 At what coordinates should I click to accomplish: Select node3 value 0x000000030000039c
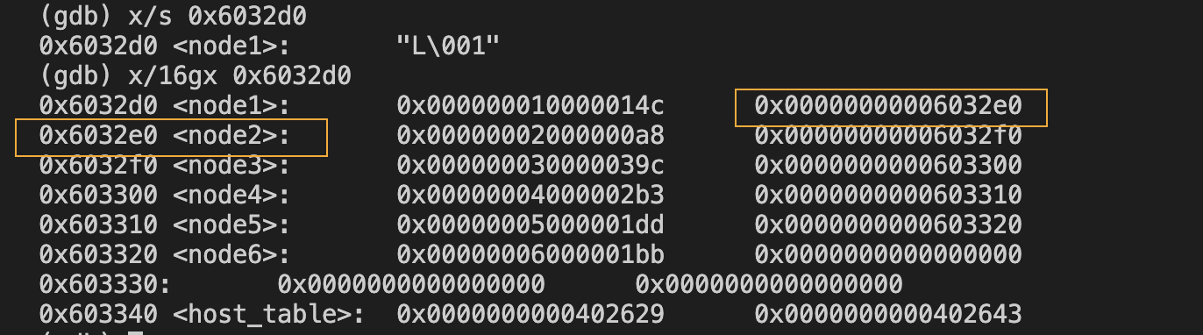[530, 167]
